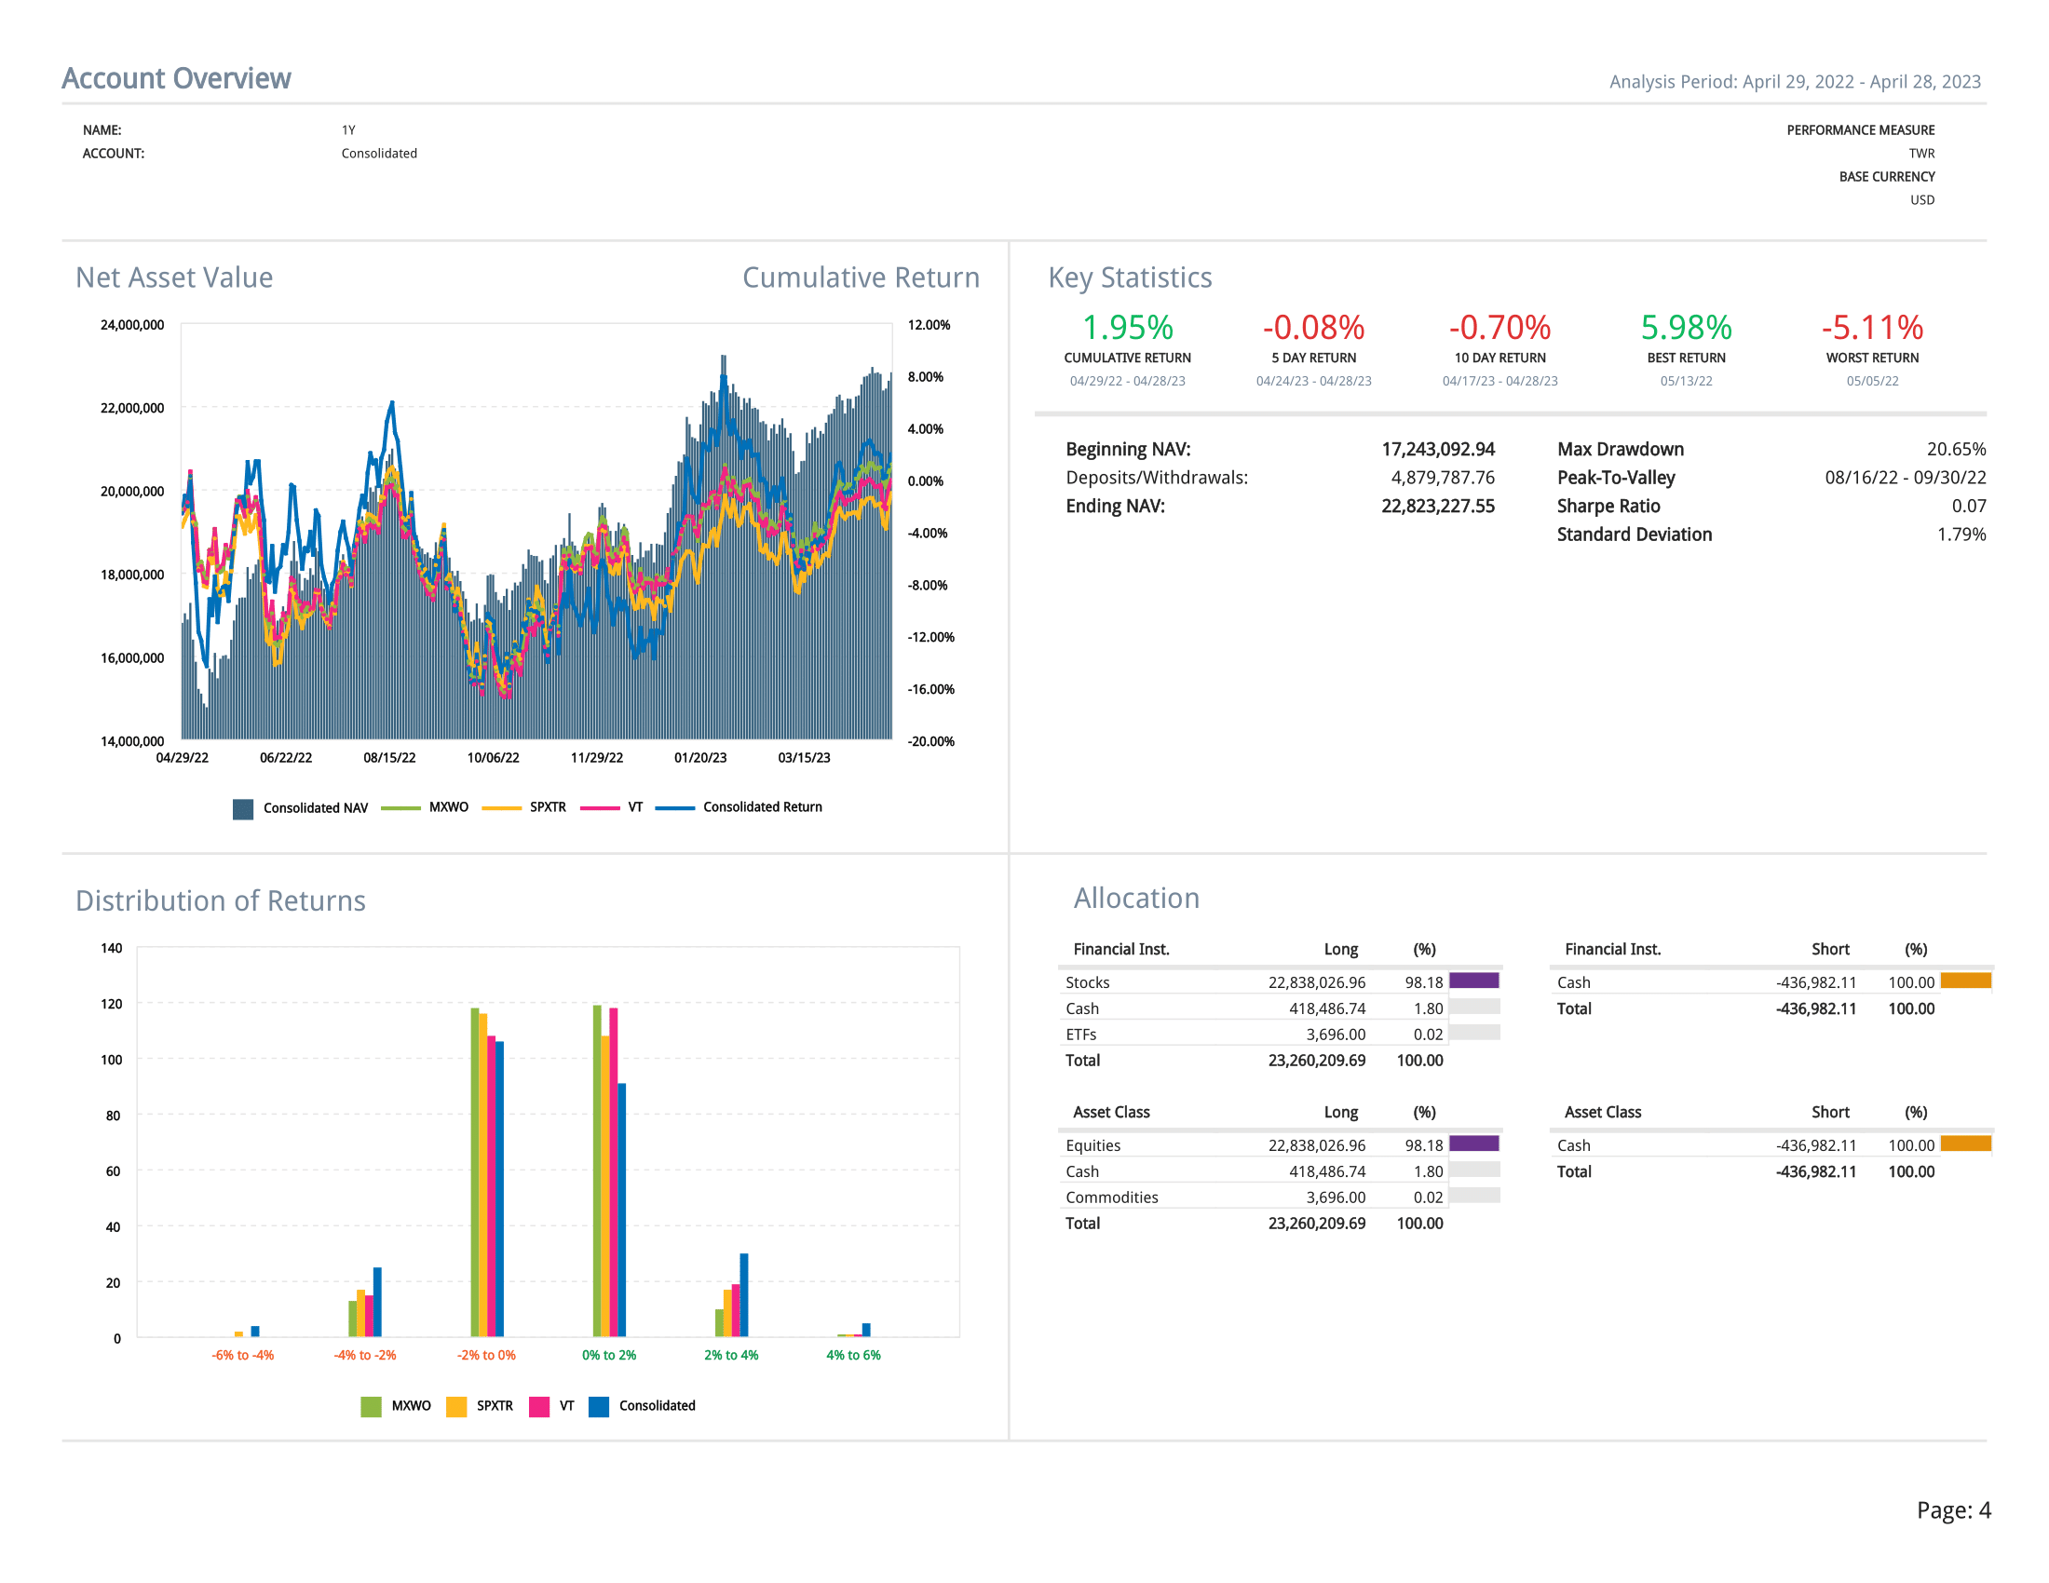The height and width of the screenshot is (1583, 2049).
Task: Click the SPXTR orange square in distribution legend
Action: (x=456, y=1406)
